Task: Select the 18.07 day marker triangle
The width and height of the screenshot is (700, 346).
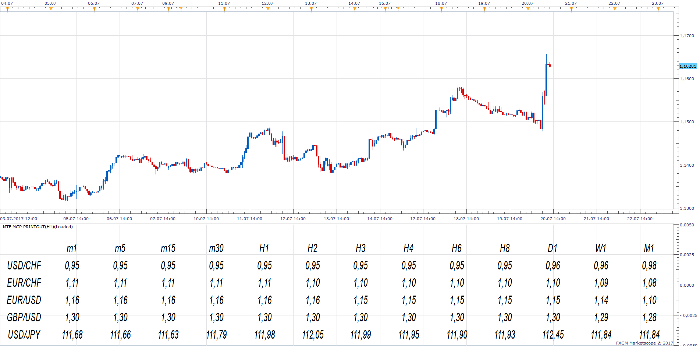Action: 441,9
